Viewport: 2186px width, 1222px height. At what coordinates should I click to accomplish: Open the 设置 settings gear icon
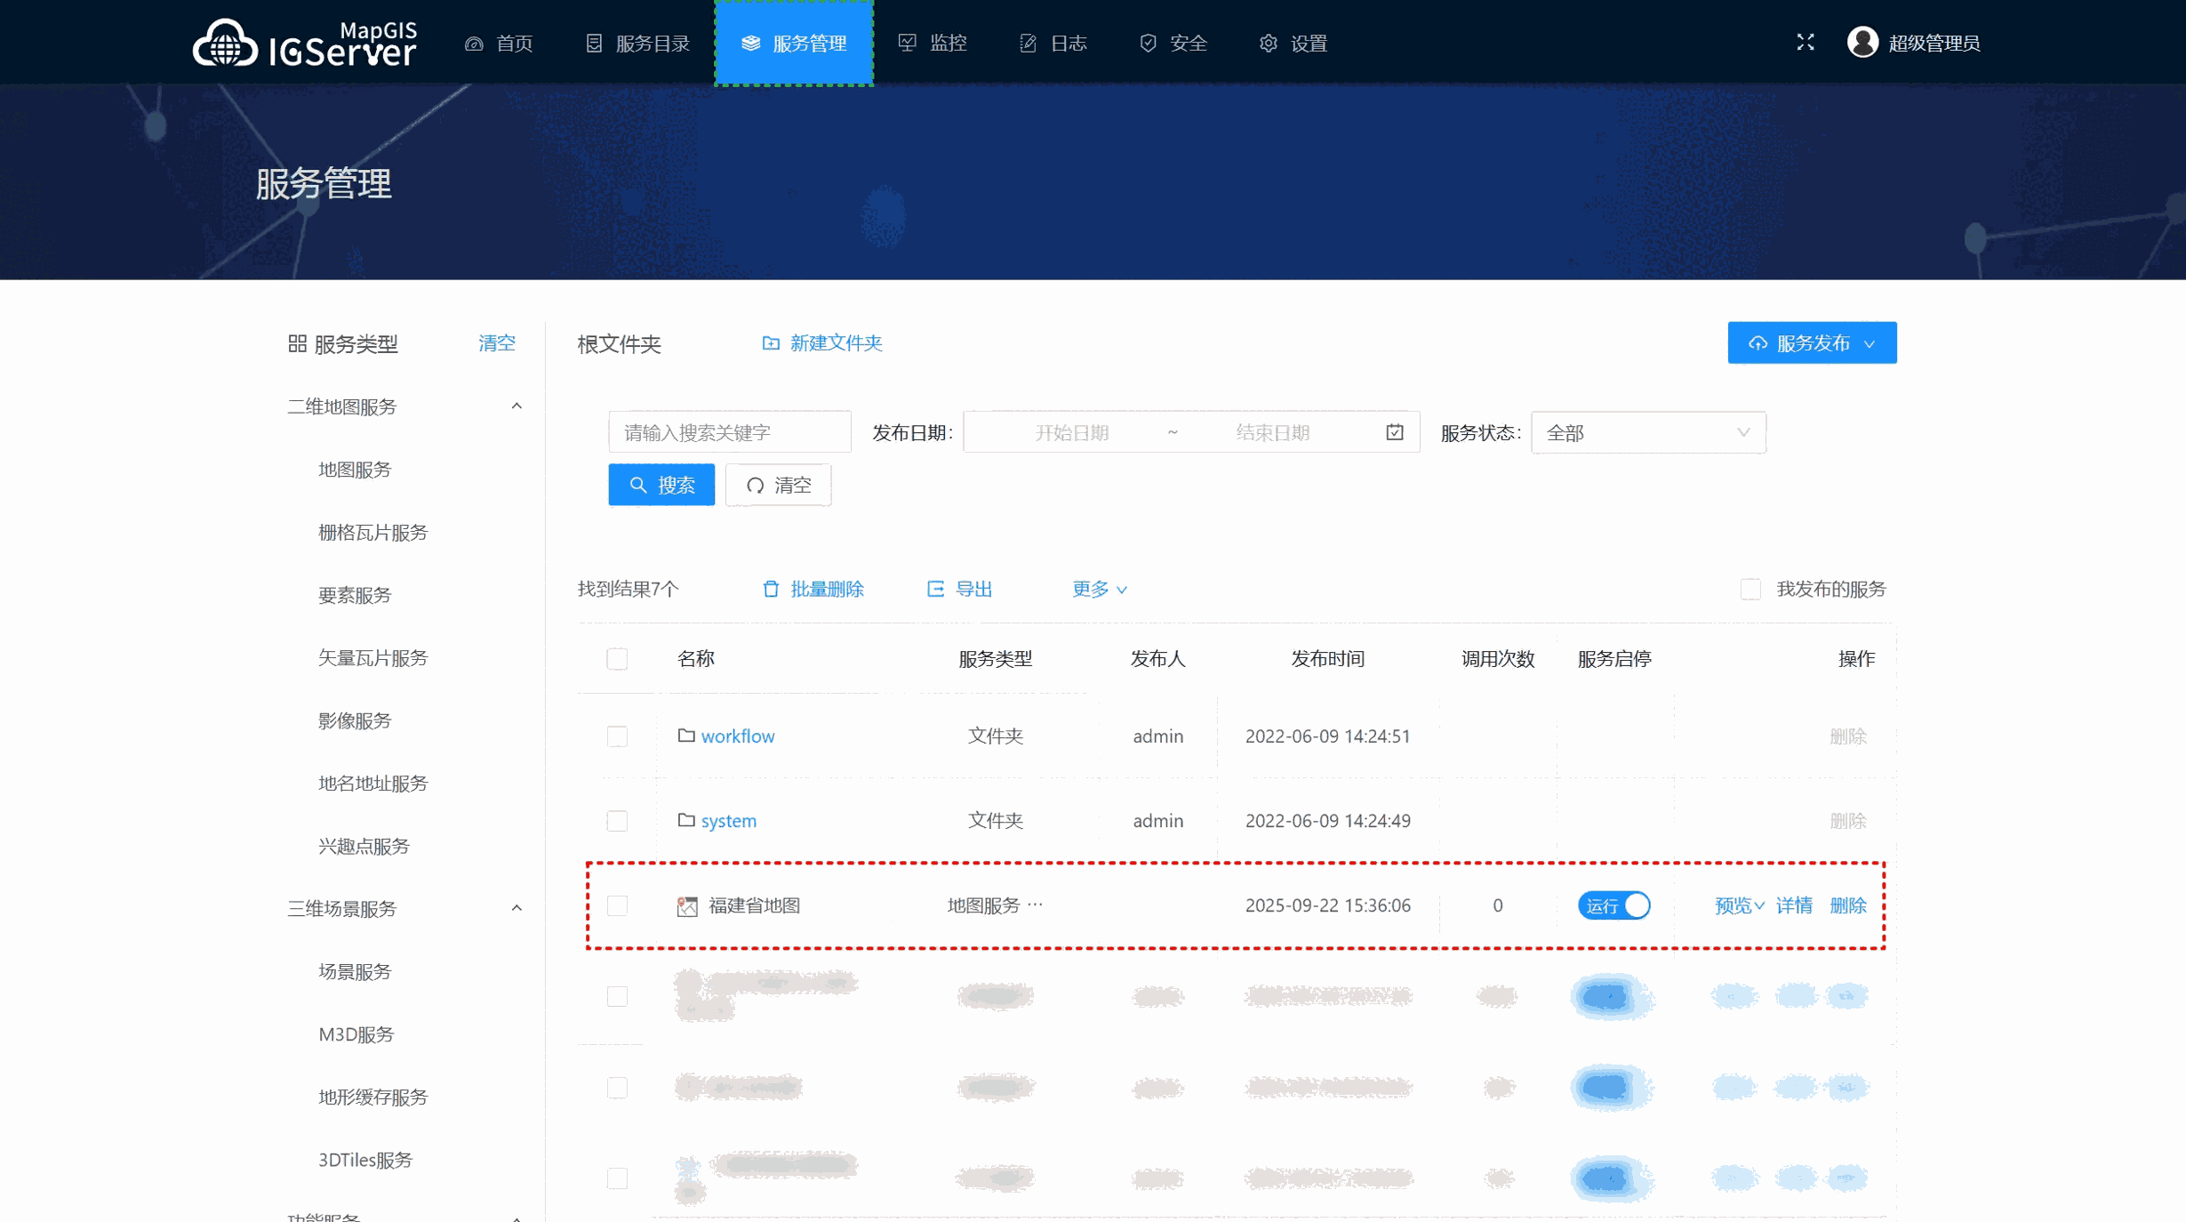(1269, 42)
